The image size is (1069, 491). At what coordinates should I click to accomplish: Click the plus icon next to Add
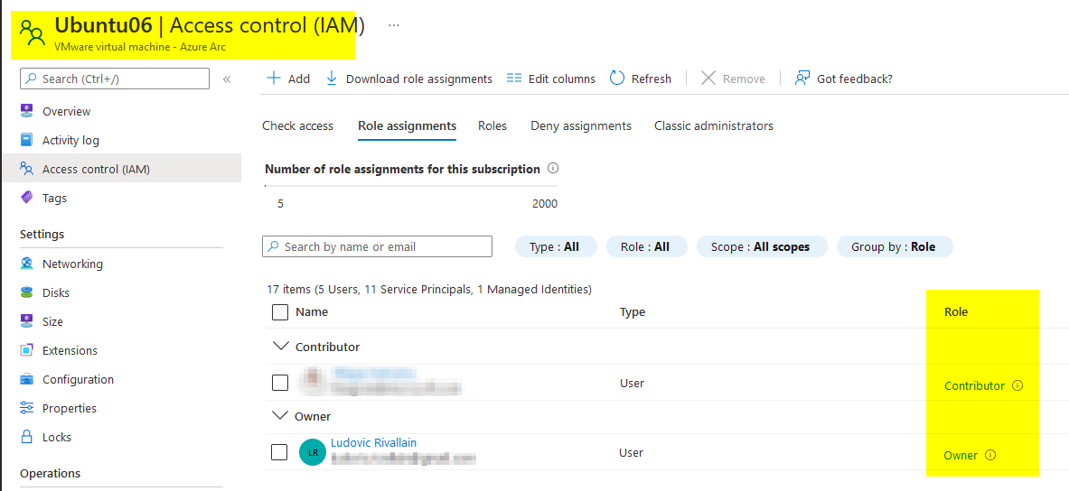(x=274, y=79)
